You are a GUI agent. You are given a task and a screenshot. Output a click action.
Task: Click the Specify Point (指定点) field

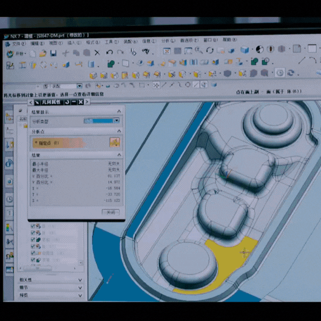pyautogui.click(x=68, y=143)
